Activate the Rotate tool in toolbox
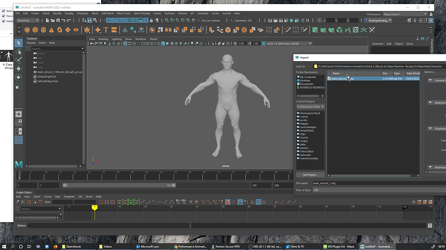 tap(19, 77)
